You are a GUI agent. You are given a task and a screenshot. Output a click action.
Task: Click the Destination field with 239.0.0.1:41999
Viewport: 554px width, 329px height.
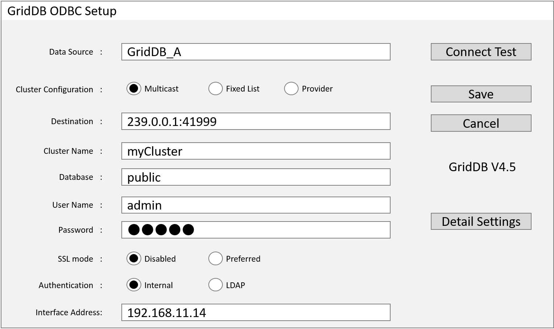256,121
